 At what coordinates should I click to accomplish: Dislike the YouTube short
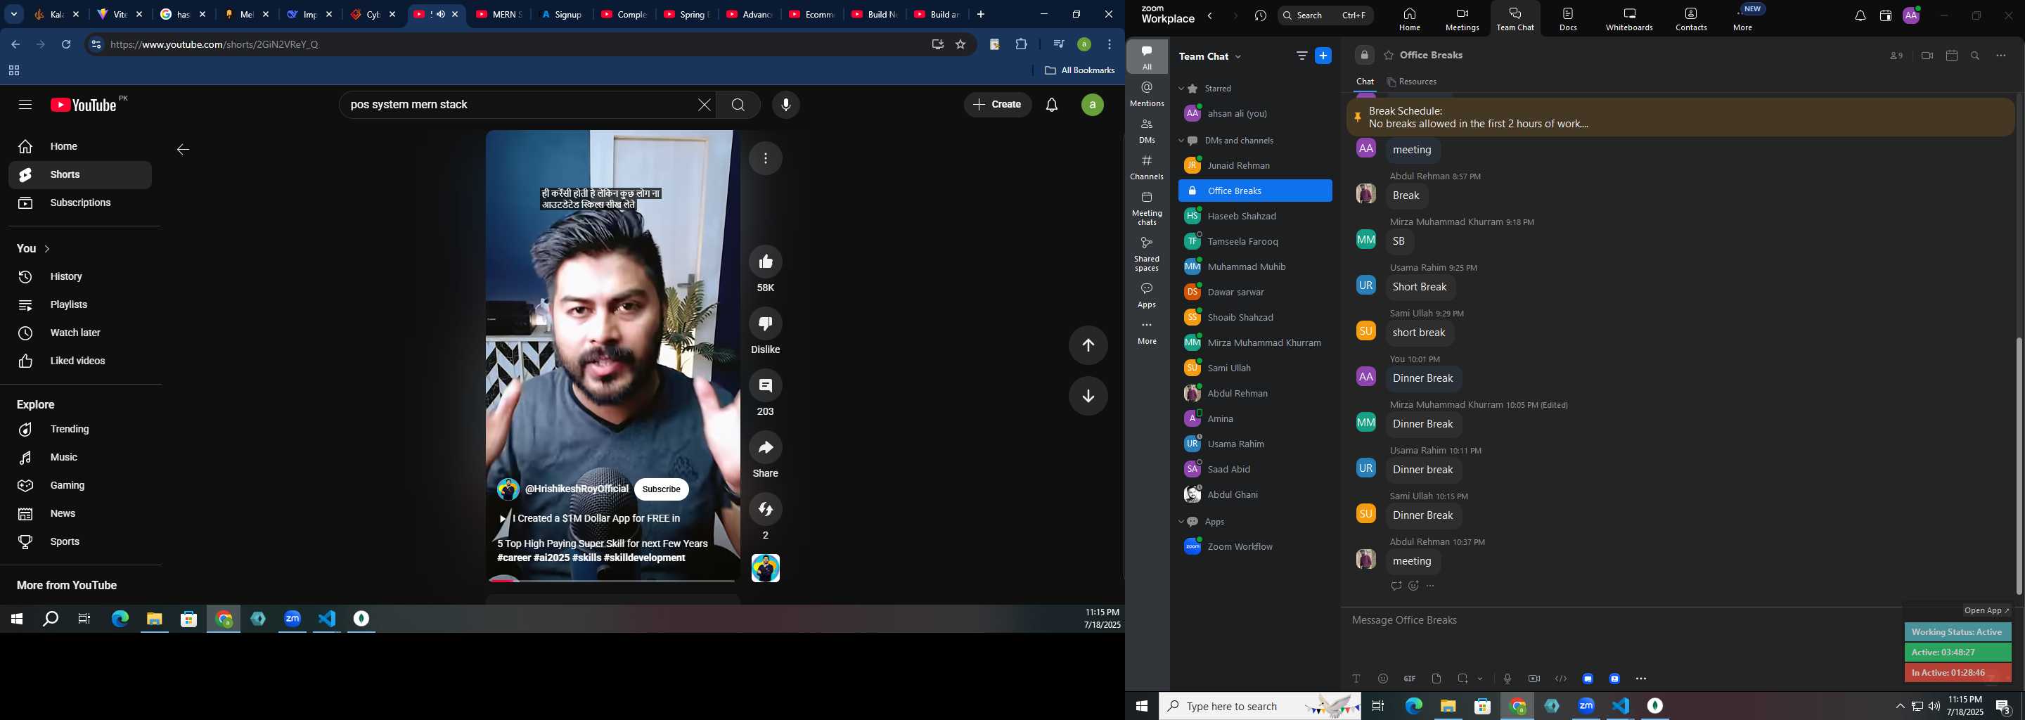pyautogui.click(x=765, y=324)
